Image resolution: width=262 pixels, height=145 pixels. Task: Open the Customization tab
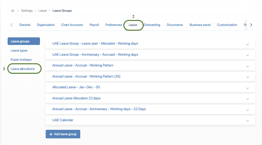(x=227, y=25)
